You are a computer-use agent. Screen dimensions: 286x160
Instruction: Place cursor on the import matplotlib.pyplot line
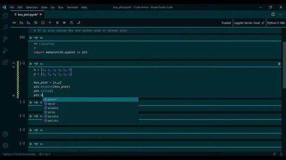61,52
